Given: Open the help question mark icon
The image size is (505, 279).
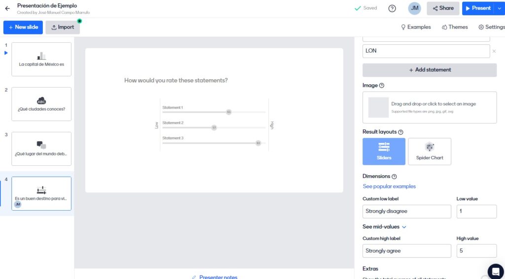Looking at the screenshot, I should pyautogui.click(x=392, y=8).
